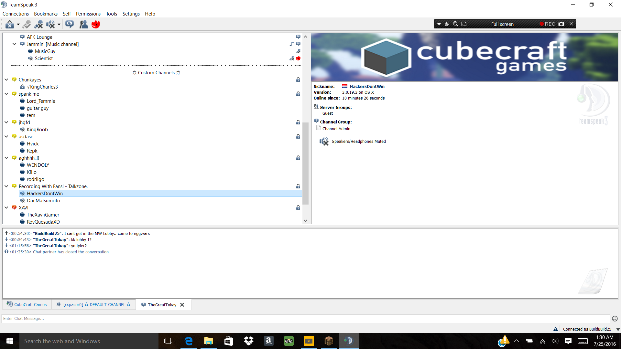Open the Tools menu

click(x=111, y=14)
